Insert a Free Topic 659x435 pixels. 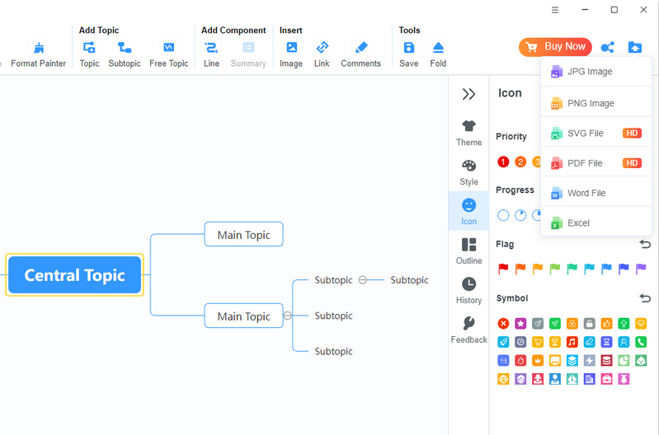point(168,54)
